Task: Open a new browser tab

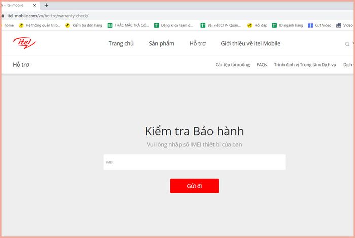Action: tap(46, 5)
